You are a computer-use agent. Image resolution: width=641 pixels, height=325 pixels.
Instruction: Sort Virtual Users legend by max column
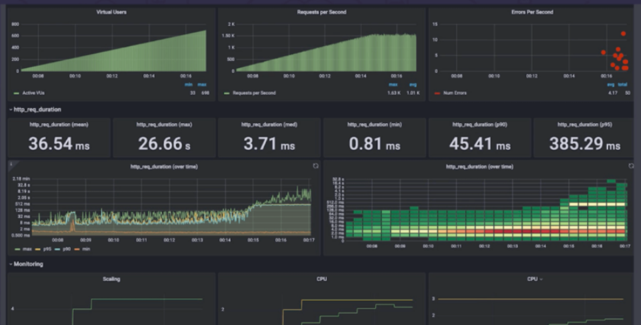coord(202,85)
